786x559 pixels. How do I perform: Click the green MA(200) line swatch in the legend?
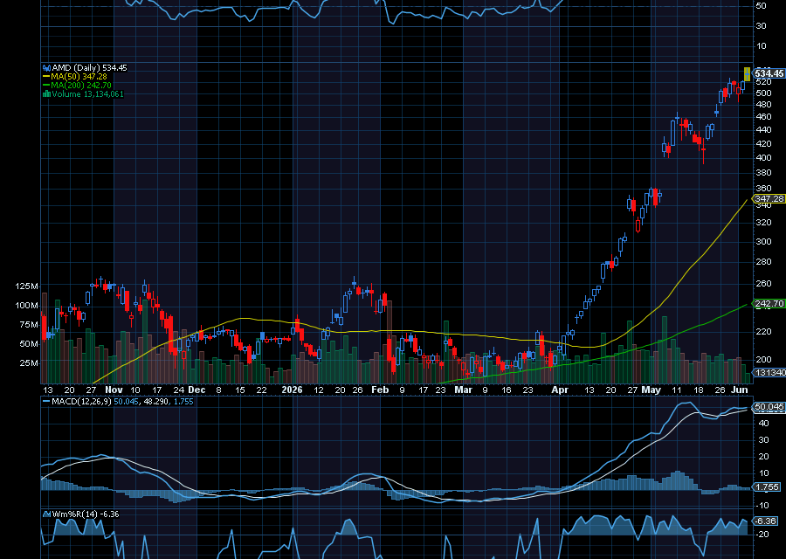coord(46,86)
